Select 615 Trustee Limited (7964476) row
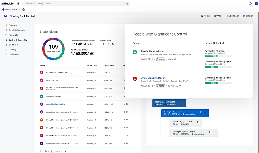259x153 pixels. [87, 73]
